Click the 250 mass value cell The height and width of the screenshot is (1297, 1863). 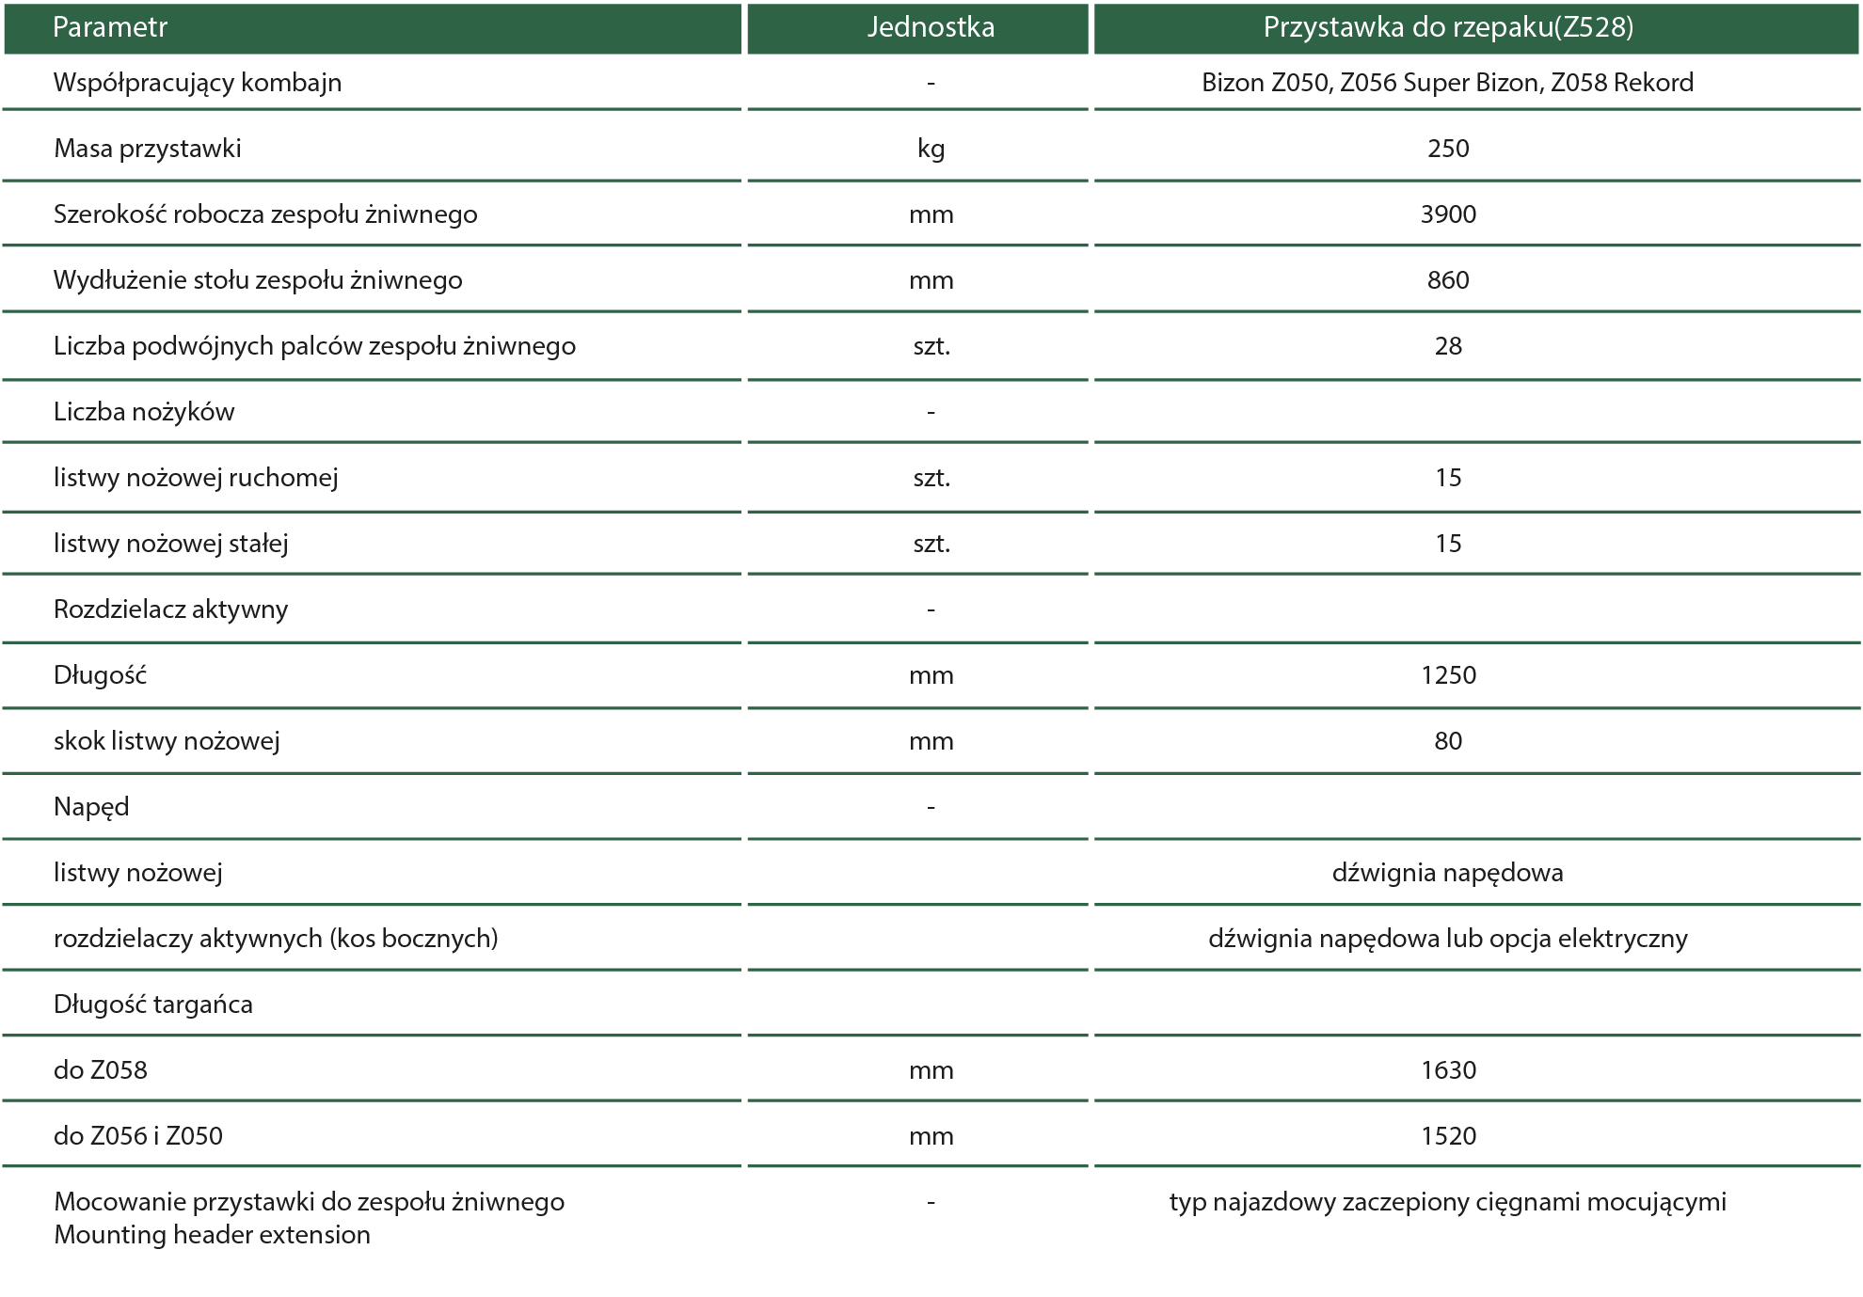coord(1447,149)
